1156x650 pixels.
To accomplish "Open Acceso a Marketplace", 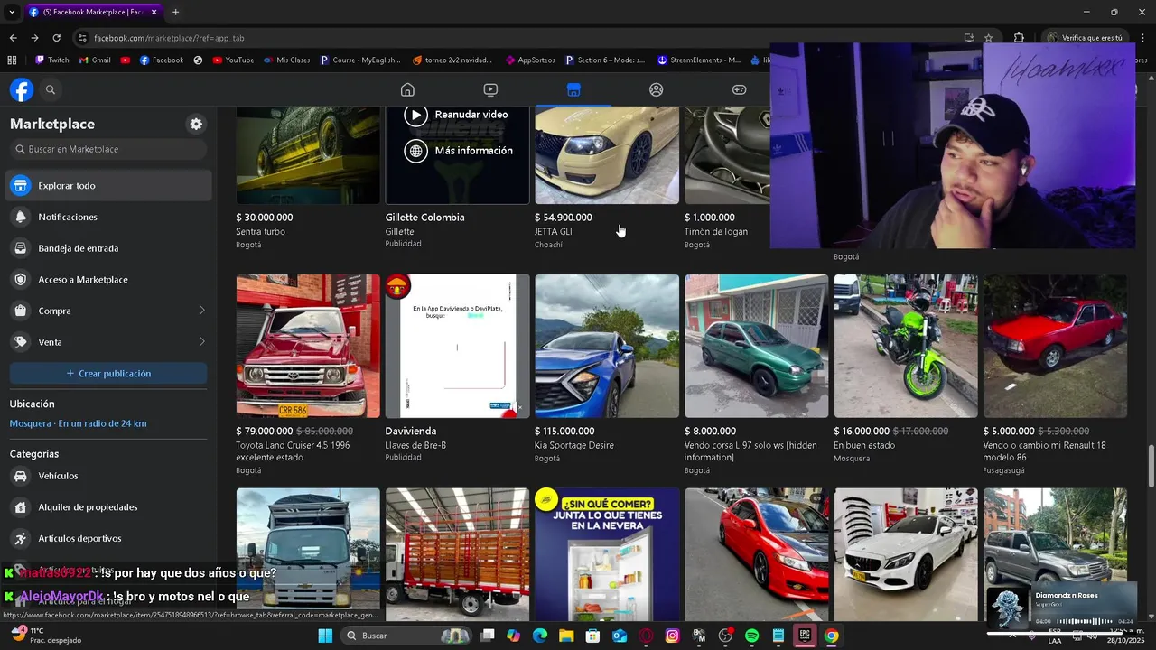I will tap(108, 280).
